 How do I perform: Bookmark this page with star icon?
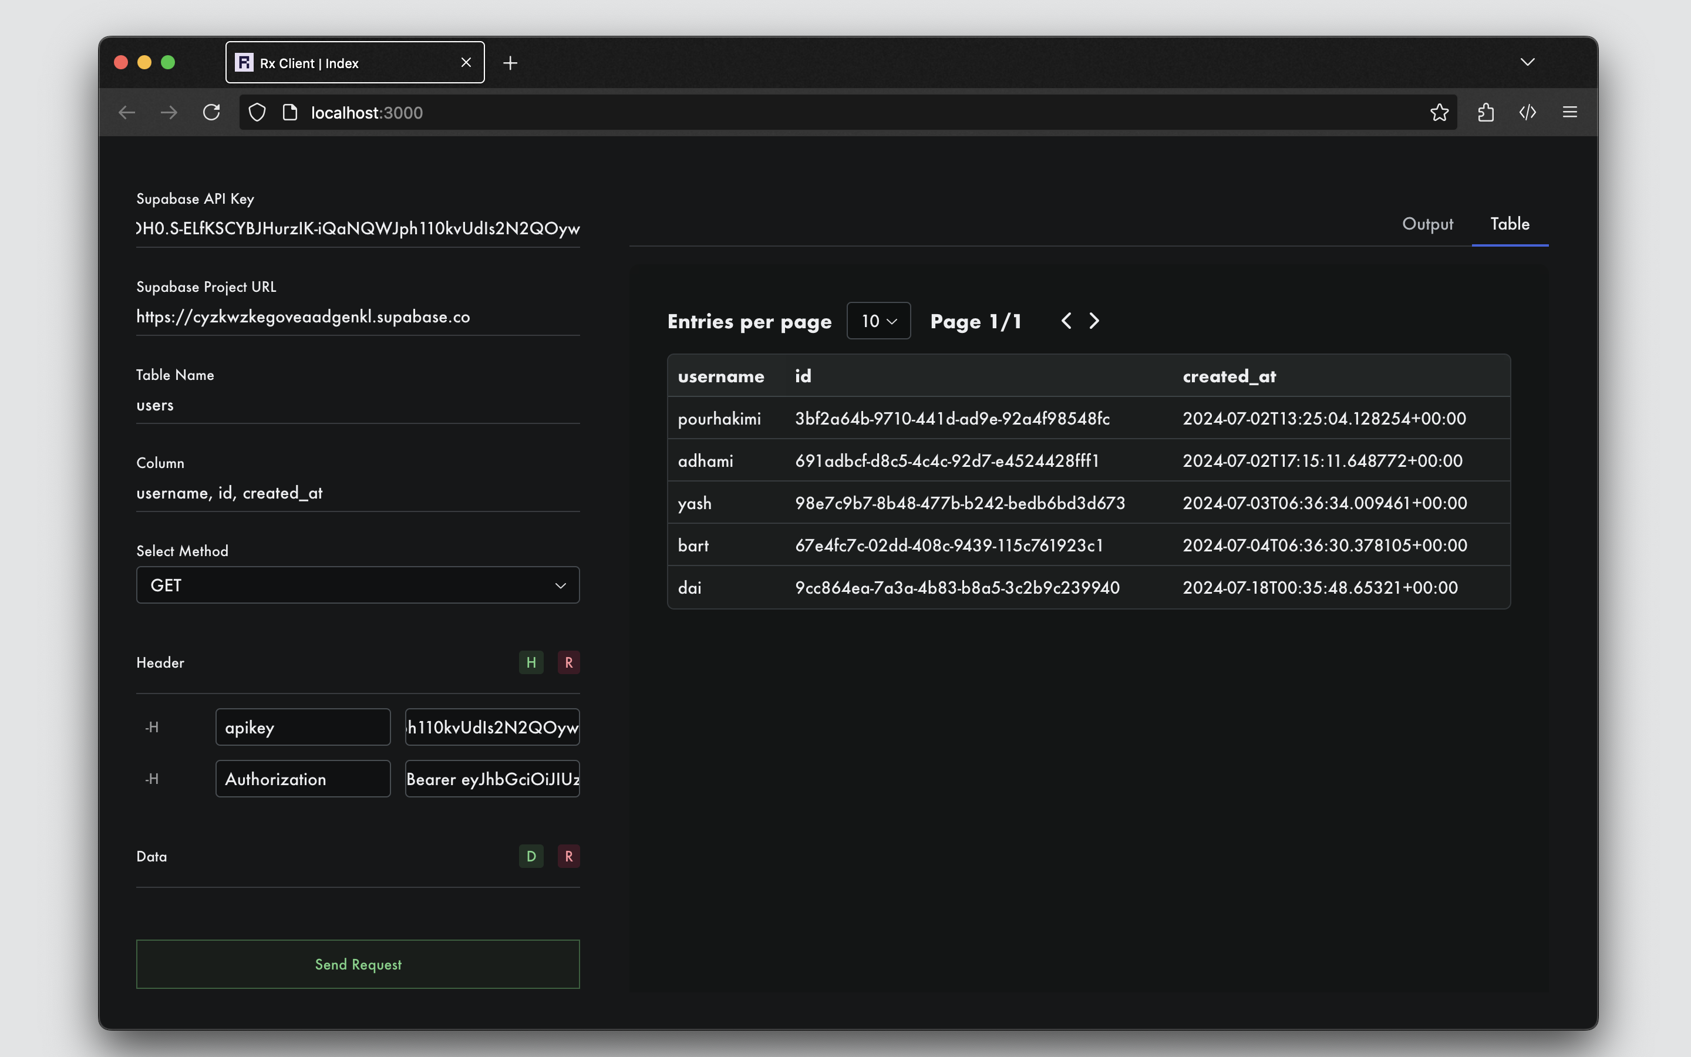point(1439,113)
